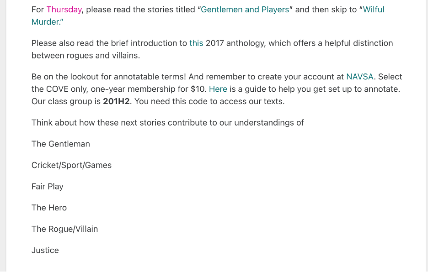
Task: Click the bold 201H2 class code
Action: click(116, 101)
